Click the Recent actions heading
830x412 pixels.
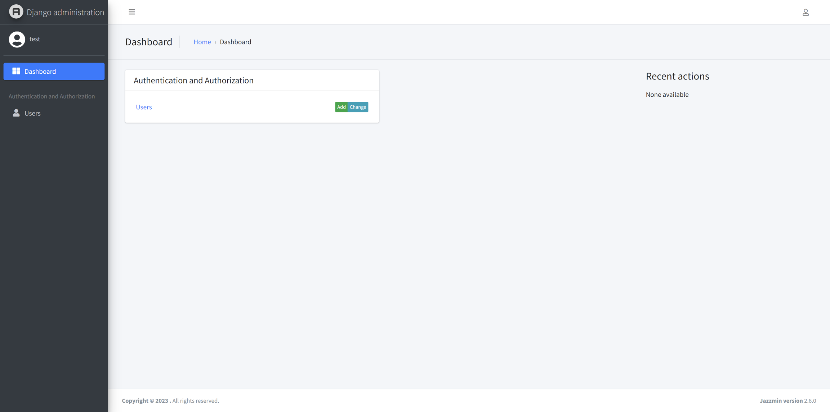pos(677,76)
